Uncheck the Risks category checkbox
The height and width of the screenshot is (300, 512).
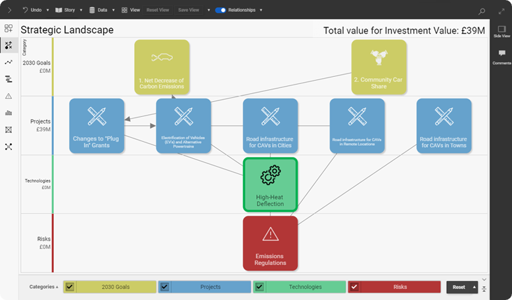[354, 287]
